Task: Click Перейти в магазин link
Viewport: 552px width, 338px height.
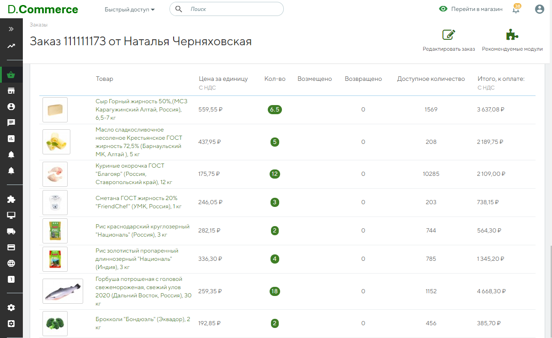Action: [x=477, y=9]
